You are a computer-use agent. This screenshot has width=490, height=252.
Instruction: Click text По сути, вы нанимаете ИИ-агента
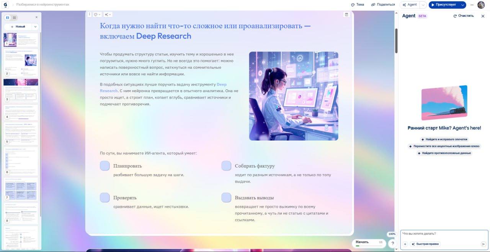[x=149, y=153]
